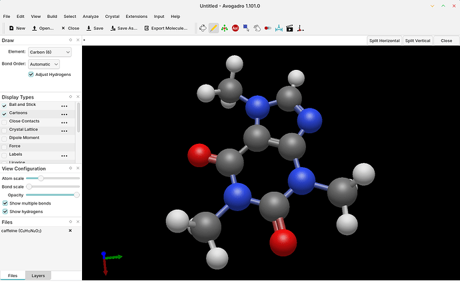Select the Draw pencil tool

tap(213, 28)
